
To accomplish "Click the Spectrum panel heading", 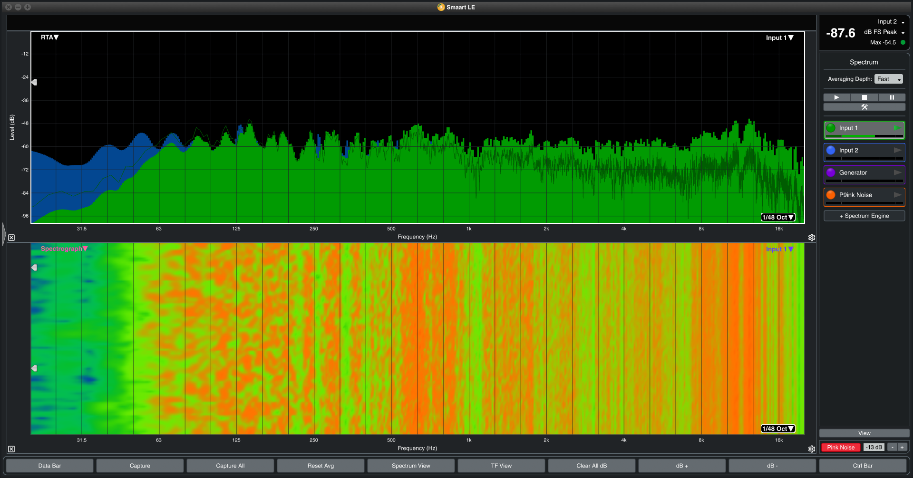I will [864, 62].
